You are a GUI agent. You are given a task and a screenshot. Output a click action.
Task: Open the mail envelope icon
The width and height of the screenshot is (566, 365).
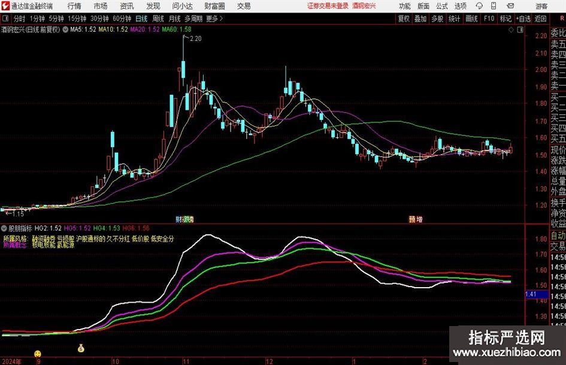510,6
